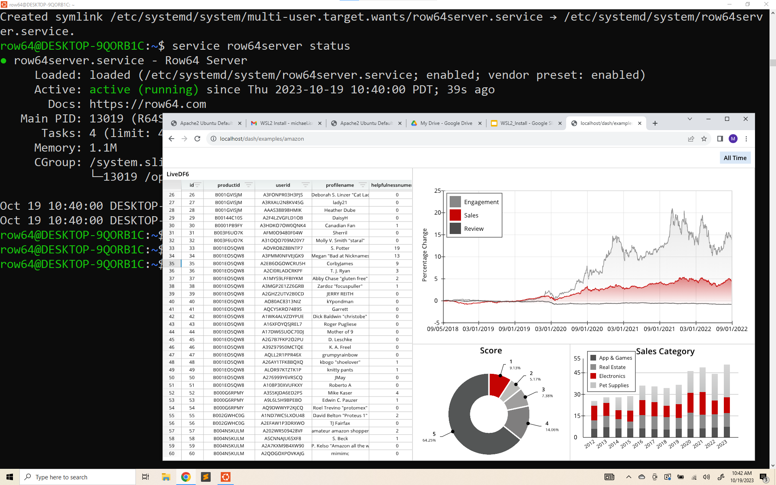Open a new browser tab

[x=655, y=123]
